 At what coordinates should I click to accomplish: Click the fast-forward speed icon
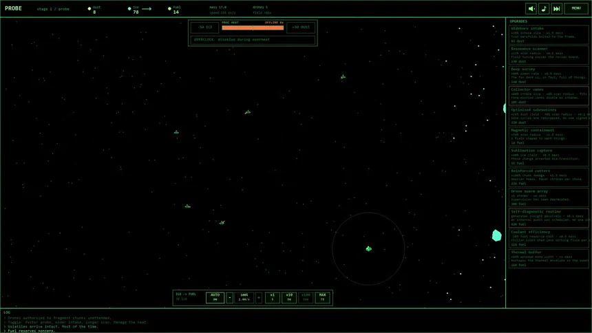556,9
